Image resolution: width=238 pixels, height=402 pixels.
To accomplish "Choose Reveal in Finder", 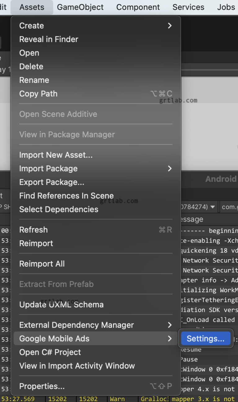I will click(96, 39).
